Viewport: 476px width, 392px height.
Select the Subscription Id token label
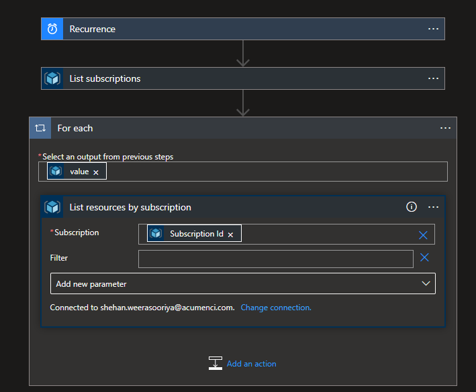click(x=197, y=234)
